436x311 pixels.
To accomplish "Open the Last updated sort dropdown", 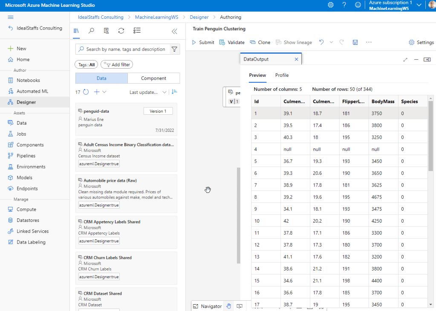I will [x=148, y=92].
